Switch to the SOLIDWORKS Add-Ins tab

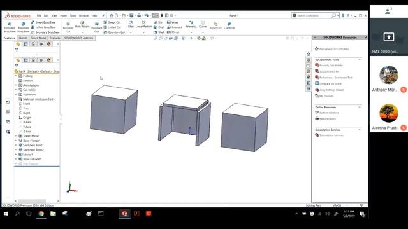click(78, 38)
